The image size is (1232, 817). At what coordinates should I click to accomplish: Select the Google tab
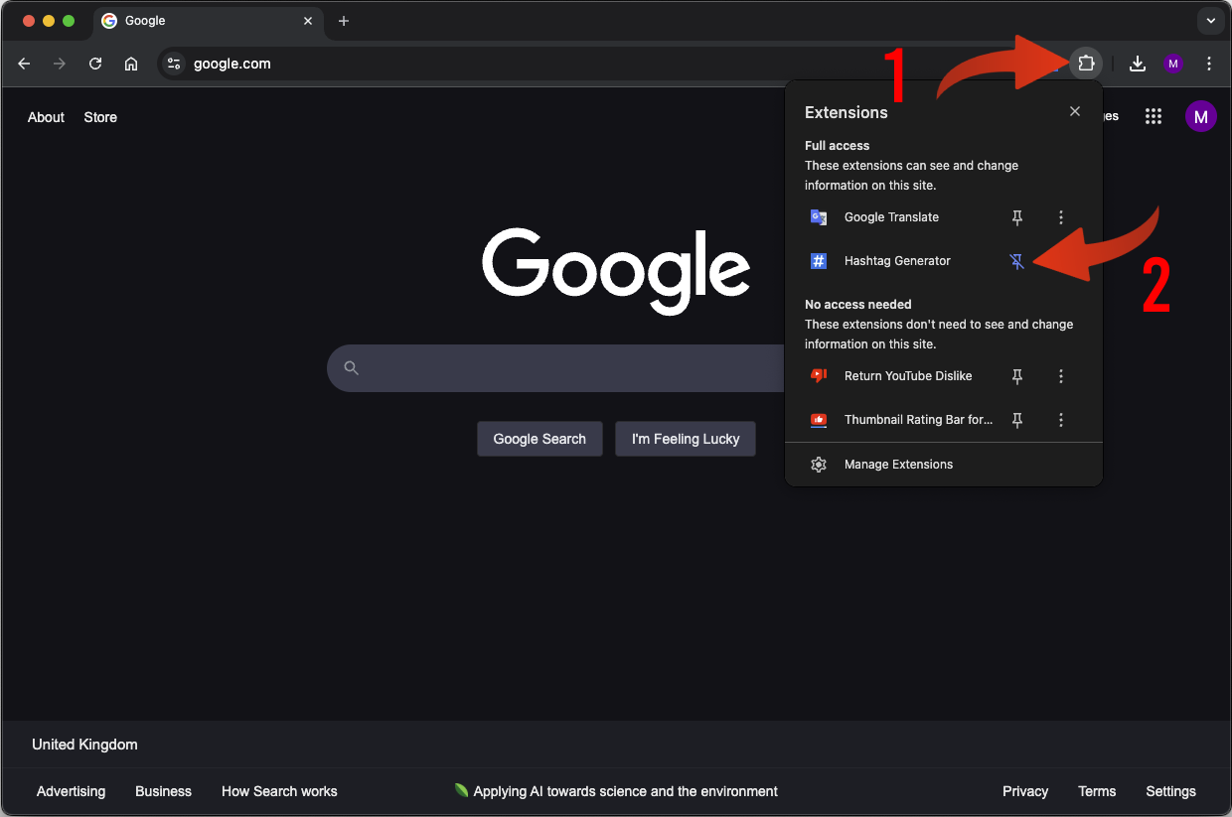tap(207, 21)
